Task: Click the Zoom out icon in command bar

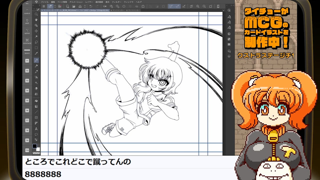Action: [x=204, y=6]
